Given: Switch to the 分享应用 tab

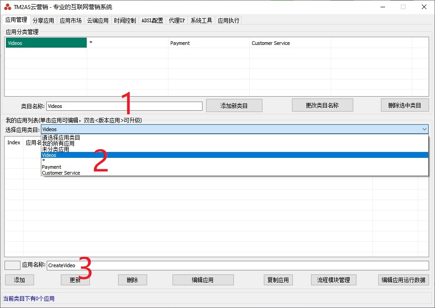Looking at the screenshot, I should click(43, 20).
